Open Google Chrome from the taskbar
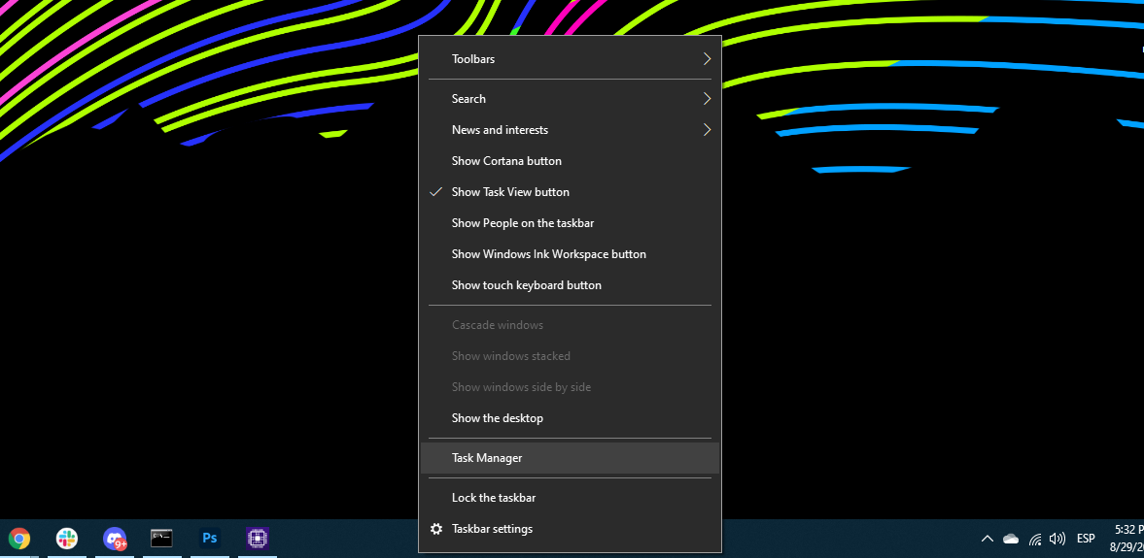1144x558 pixels. (x=19, y=539)
